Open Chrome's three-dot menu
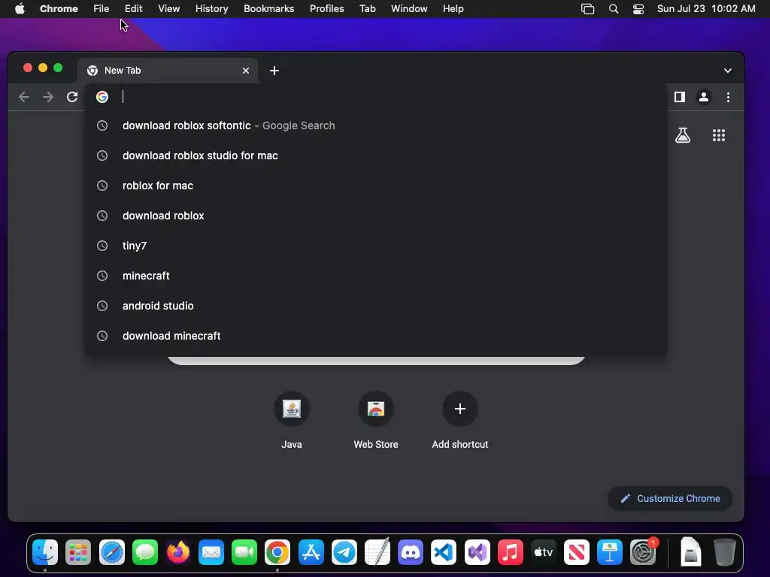The image size is (770, 577). pos(728,97)
